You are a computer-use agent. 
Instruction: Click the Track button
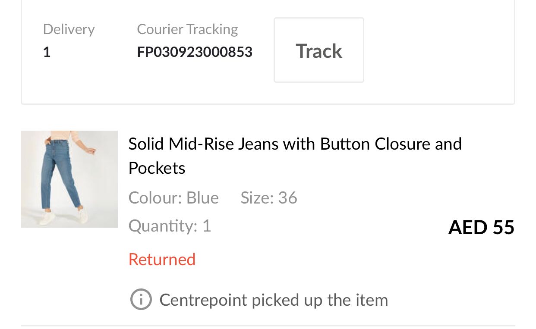(x=318, y=50)
